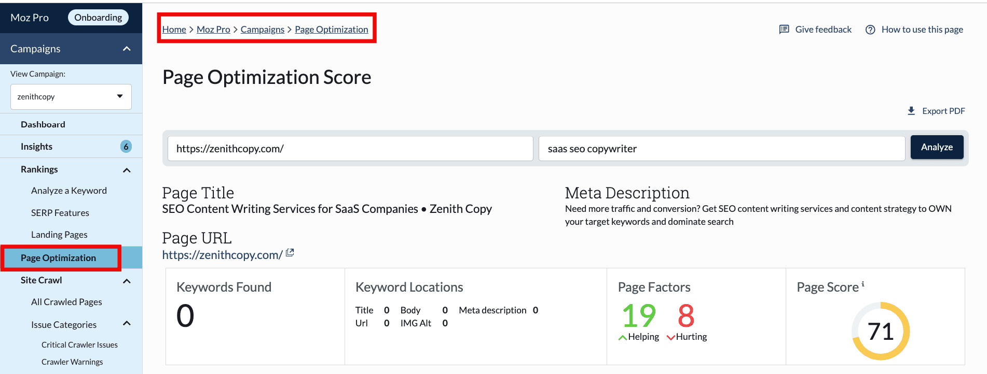This screenshot has height=374, width=987.
Task: Collapse the Rankings section chevron
Action: (x=127, y=170)
